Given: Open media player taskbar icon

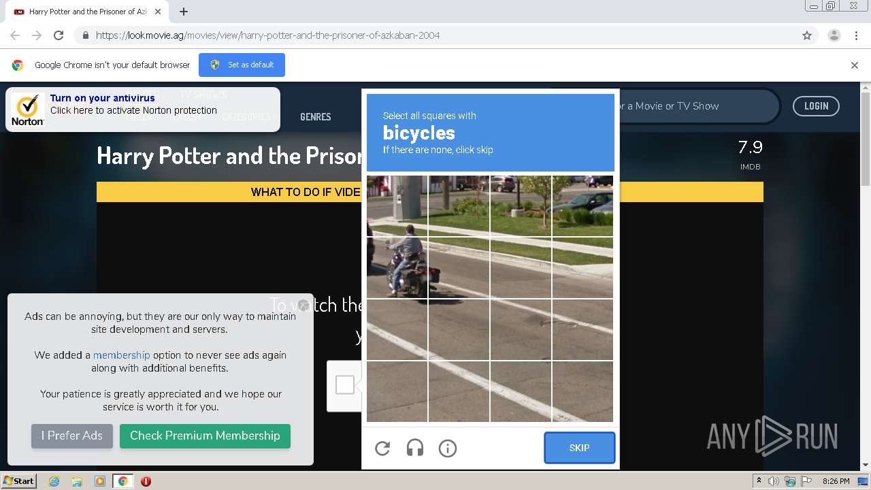Looking at the screenshot, I should 100,481.
